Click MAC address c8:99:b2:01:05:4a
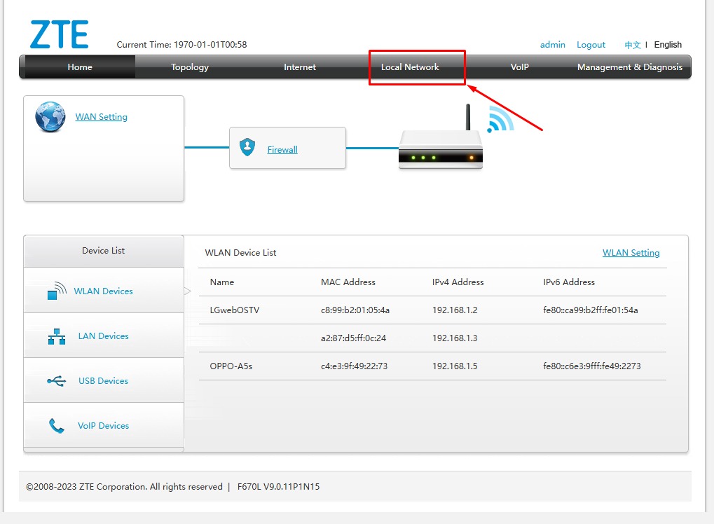714x524 pixels. (355, 310)
